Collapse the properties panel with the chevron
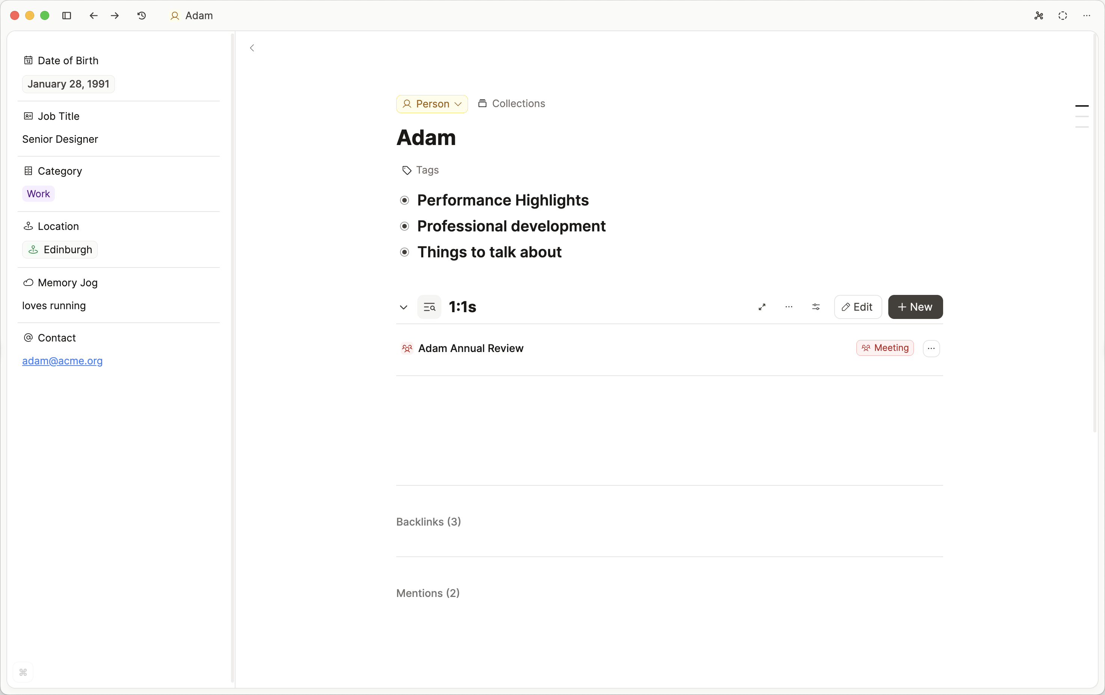Viewport: 1105px width, 695px height. click(252, 48)
